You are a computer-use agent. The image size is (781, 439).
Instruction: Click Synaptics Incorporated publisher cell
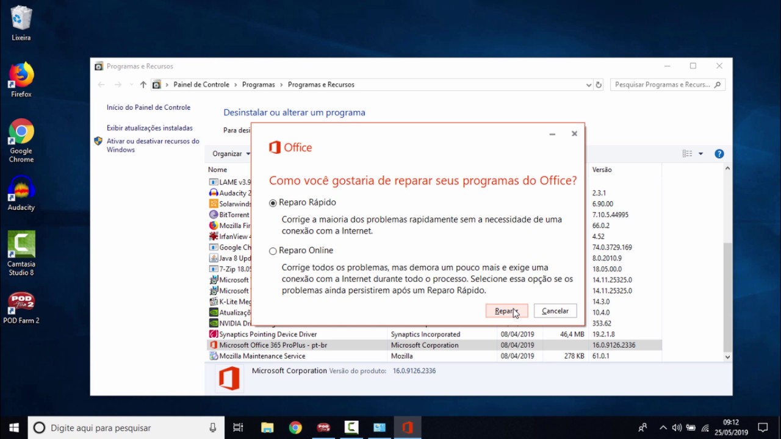point(425,334)
